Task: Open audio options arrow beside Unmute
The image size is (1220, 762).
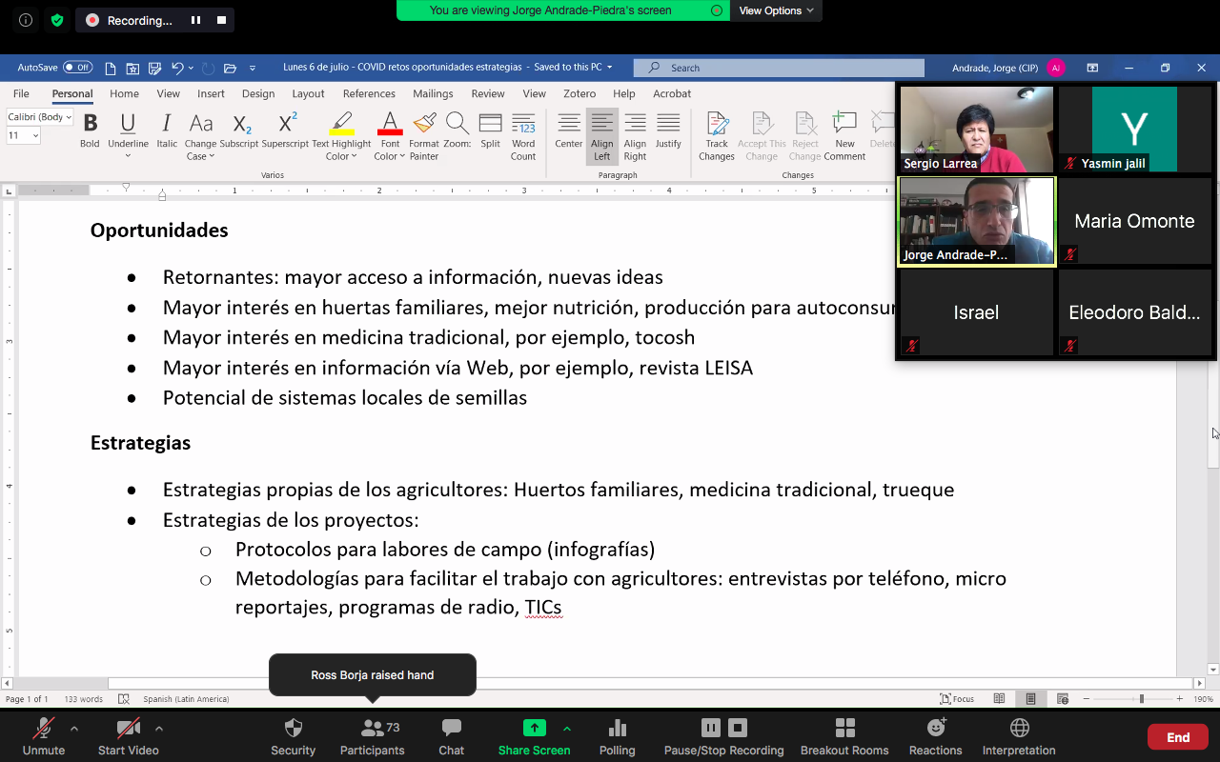Action: (74, 729)
